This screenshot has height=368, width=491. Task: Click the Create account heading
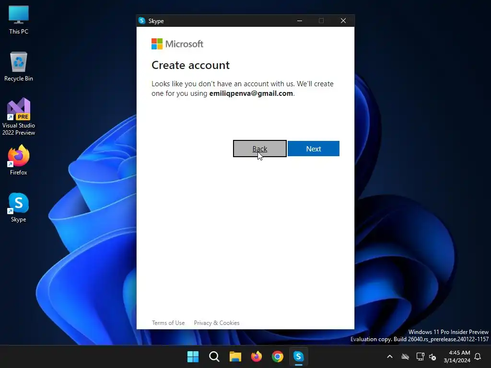click(190, 65)
